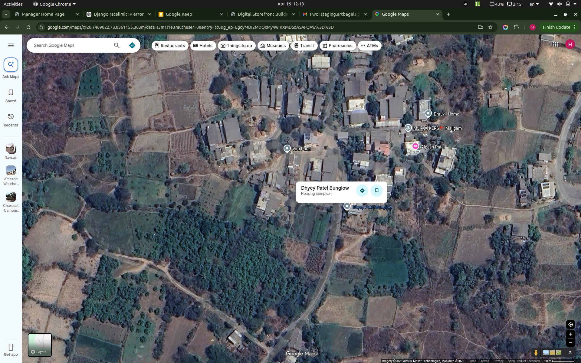Viewport: 581px width, 363px height.
Task: Save Dhyey Patel Bunglow with bookmark icon
Action: pos(377,191)
